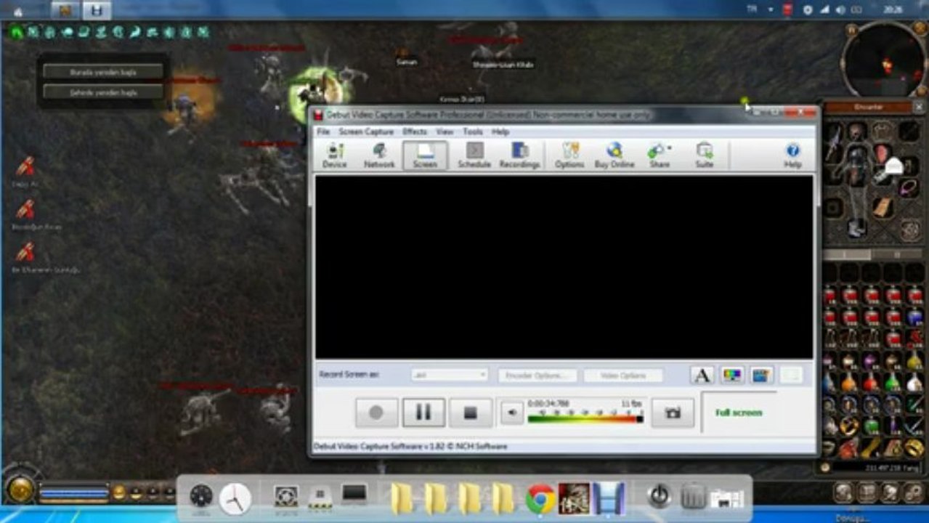Stop the recording
The height and width of the screenshot is (523, 929).
470,413
